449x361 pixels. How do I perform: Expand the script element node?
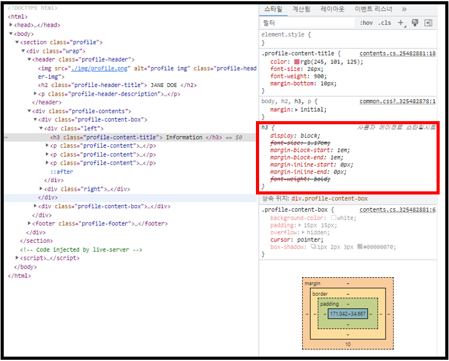click(17, 258)
